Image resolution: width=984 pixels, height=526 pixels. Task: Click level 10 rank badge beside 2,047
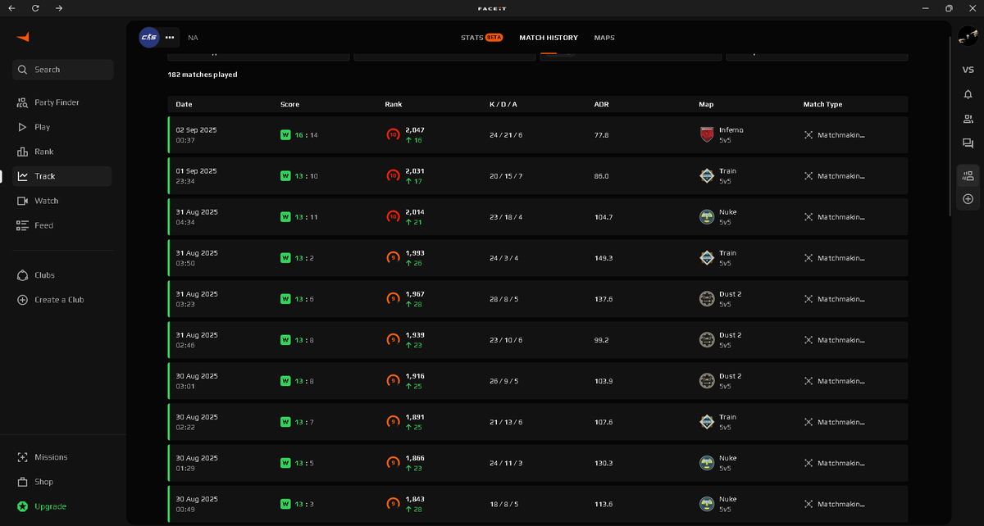[x=393, y=134]
